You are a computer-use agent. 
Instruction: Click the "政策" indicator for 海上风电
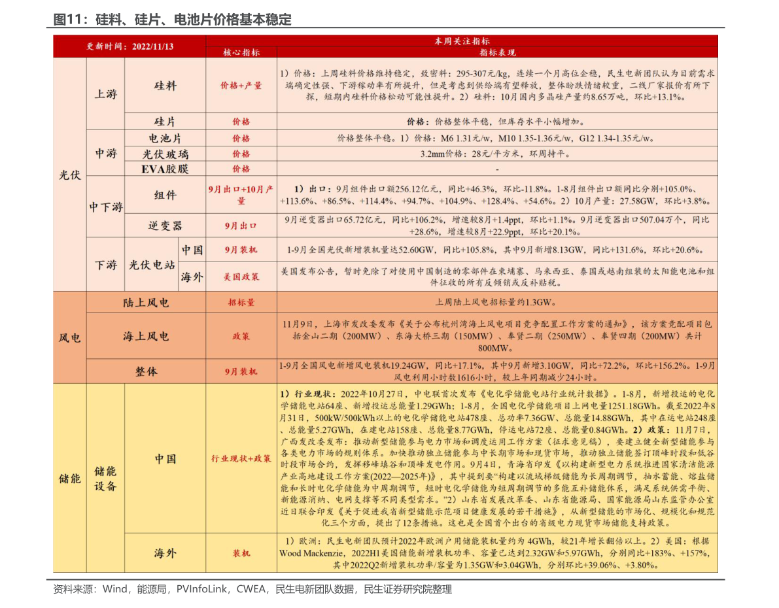pyautogui.click(x=241, y=336)
